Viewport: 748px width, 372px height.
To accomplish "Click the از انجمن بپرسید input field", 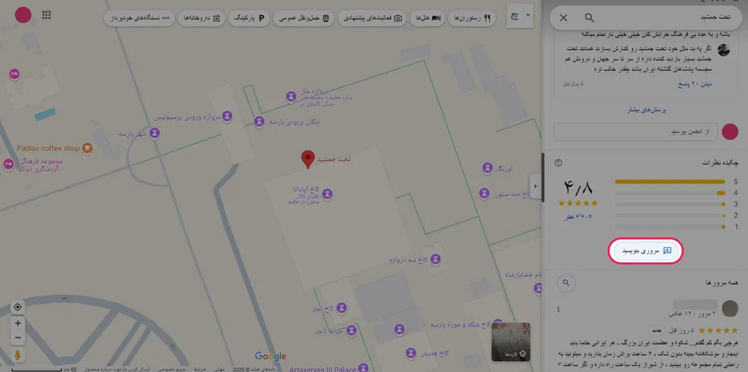I will [634, 132].
